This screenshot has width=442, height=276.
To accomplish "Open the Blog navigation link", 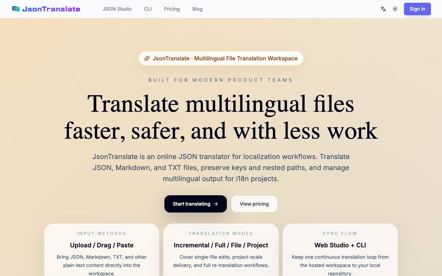I will [198, 9].
